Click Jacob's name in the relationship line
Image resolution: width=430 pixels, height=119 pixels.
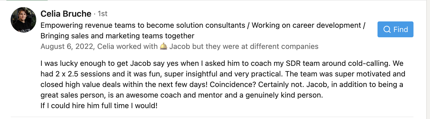pyautogui.click(x=180, y=46)
